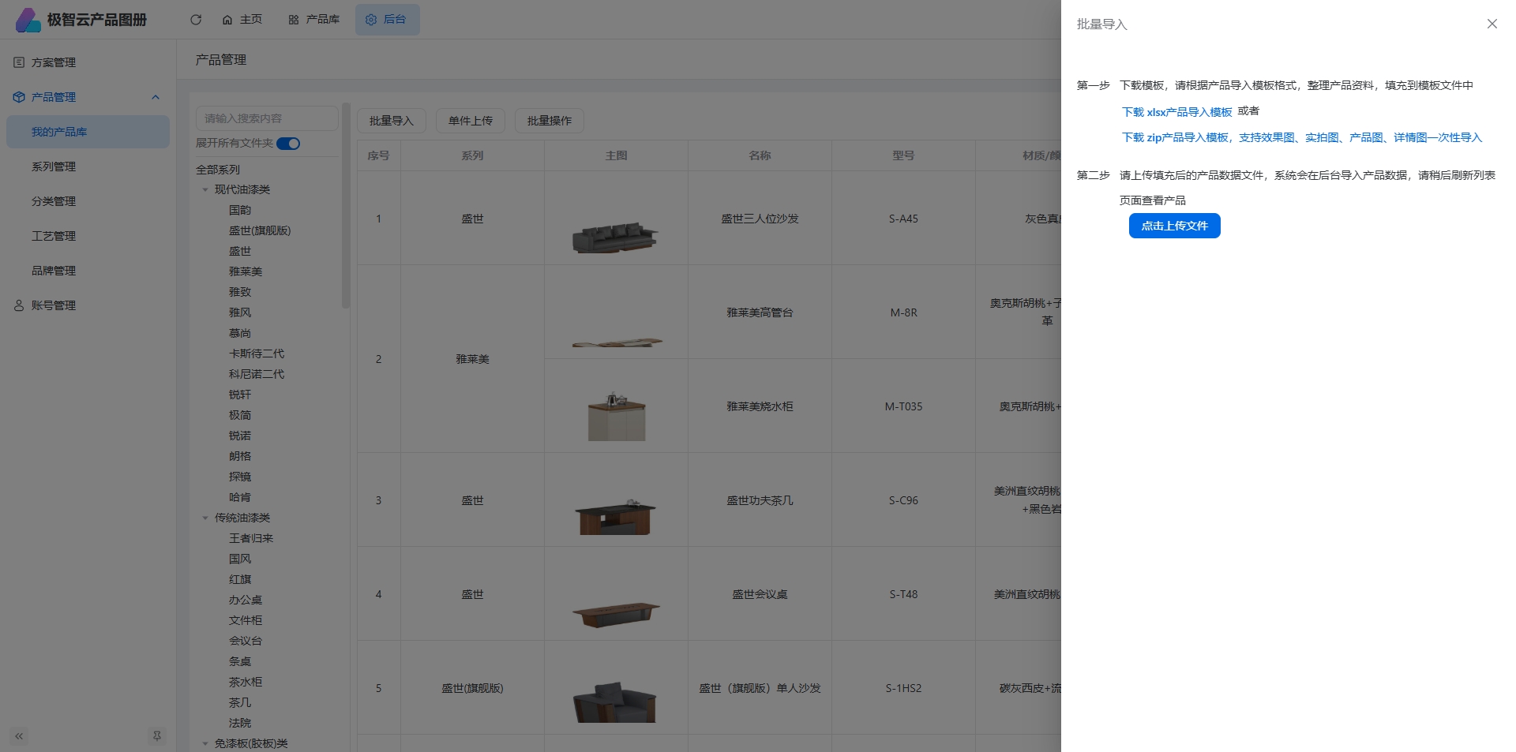The image size is (1516, 752).
Task: Collapse the 产品管理 sidebar section chevron
Action: tap(156, 97)
